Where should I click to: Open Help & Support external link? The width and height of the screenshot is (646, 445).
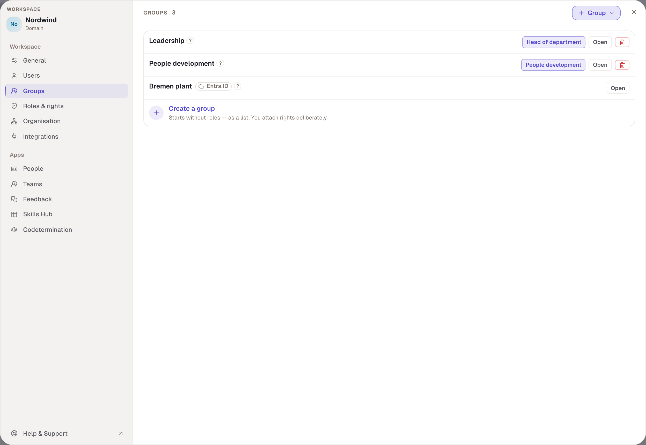(x=66, y=434)
